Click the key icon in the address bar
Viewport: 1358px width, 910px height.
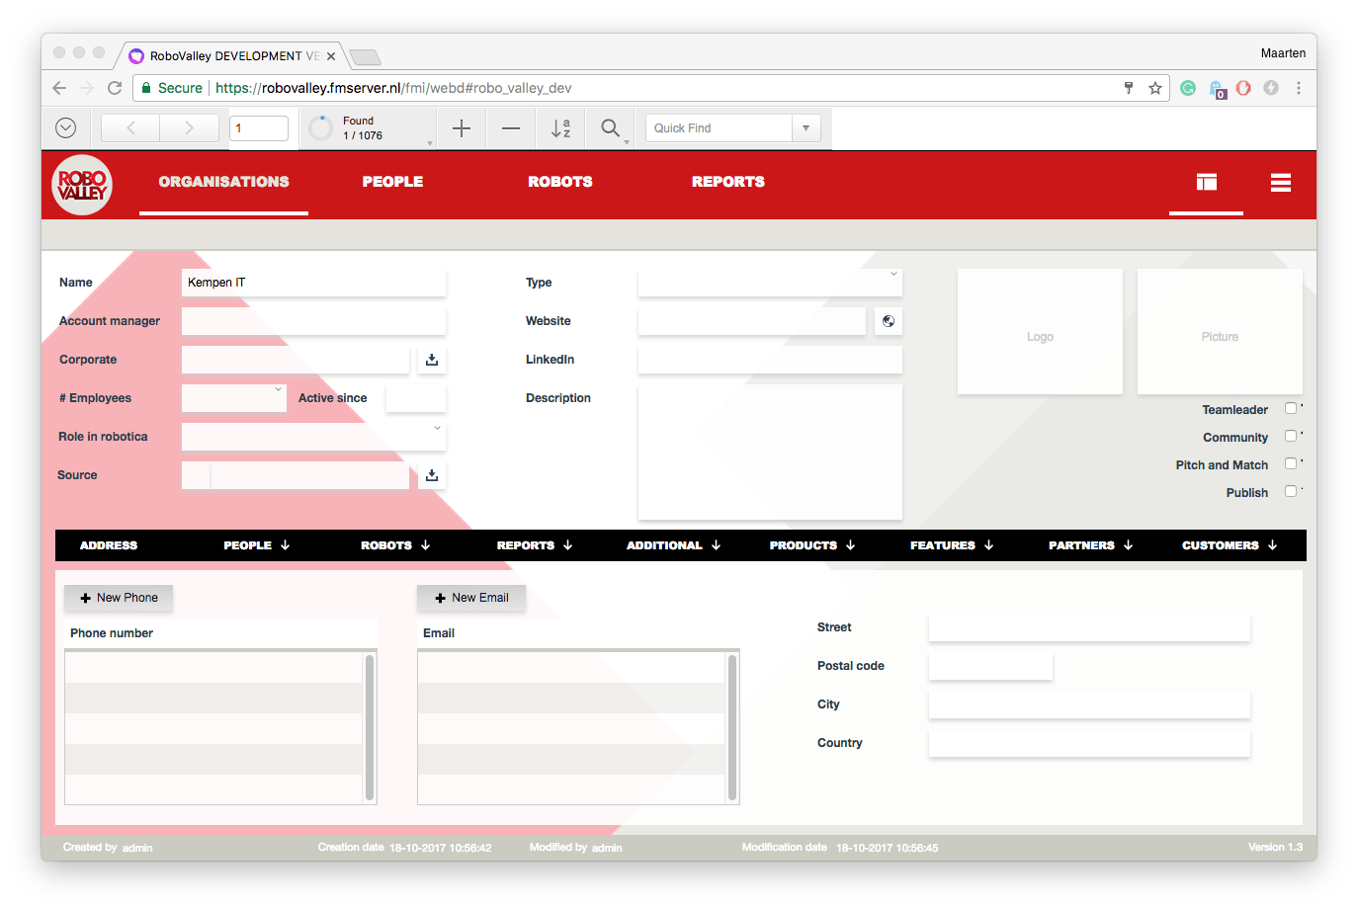click(x=1129, y=88)
